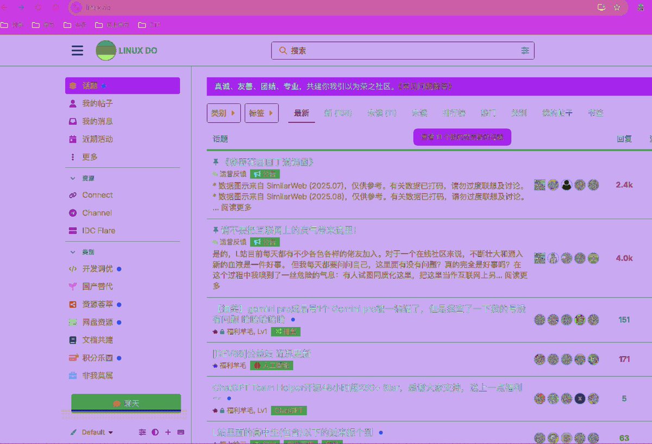Click the 人工智能 tag
This screenshot has width=652, height=444.
click(271, 366)
